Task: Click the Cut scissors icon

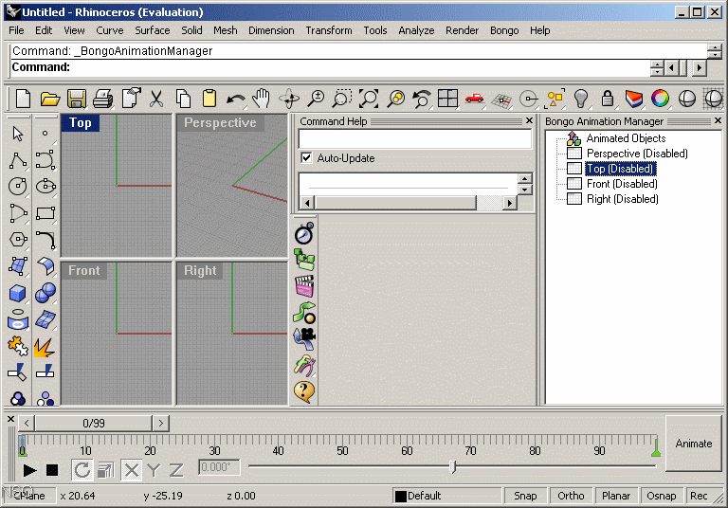Action: tap(156, 99)
